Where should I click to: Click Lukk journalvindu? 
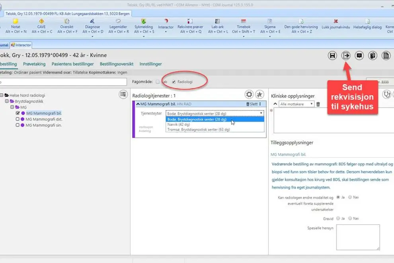[336, 23]
